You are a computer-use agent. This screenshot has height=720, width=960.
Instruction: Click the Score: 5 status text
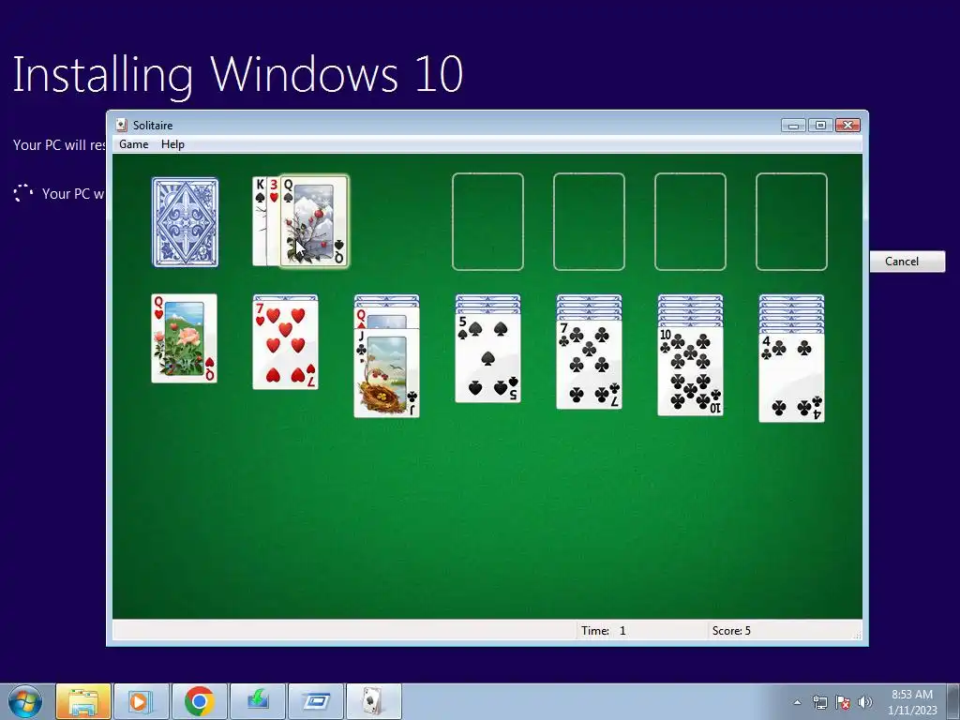tap(731, 631)
